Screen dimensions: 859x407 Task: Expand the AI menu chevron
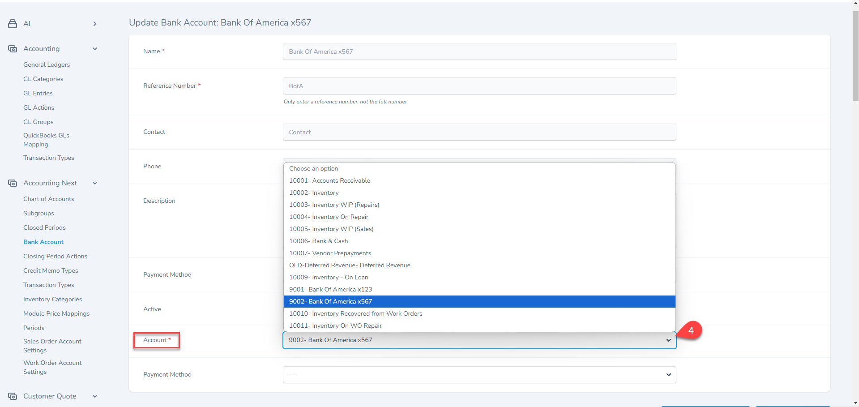tap(94, 24)
